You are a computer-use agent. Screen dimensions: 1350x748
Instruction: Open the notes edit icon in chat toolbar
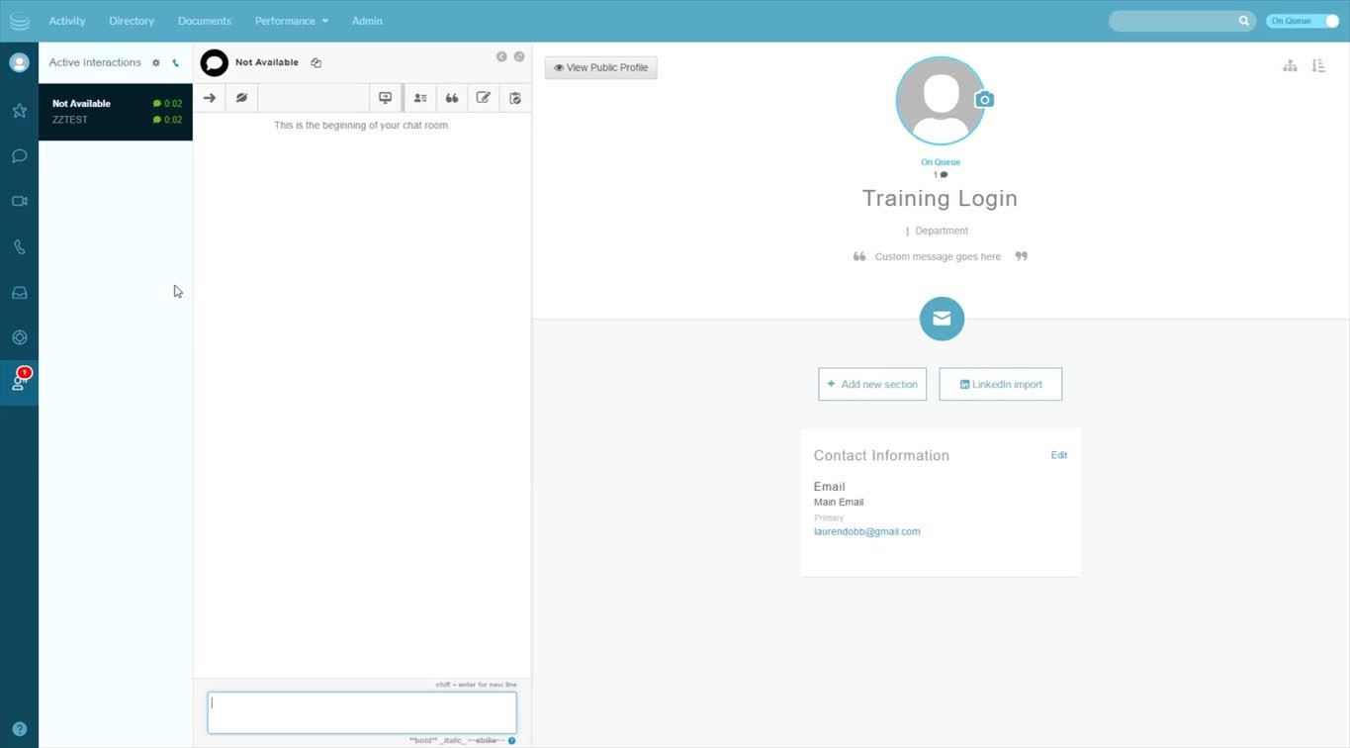coord(484,98)
